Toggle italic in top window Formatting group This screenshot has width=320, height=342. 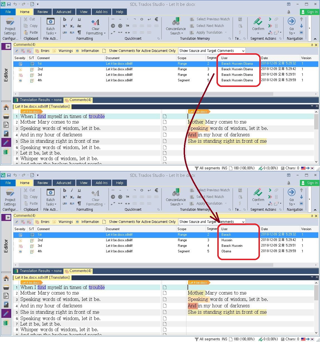(x=72, y=19)
